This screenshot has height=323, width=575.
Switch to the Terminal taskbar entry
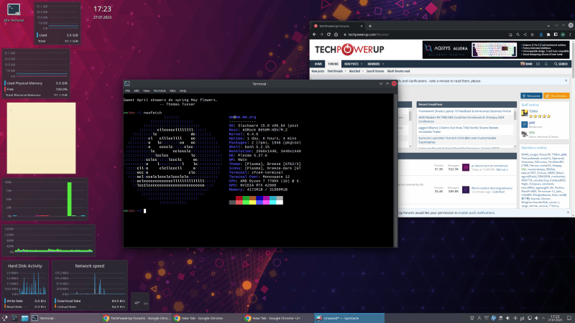tap(65, 318)
